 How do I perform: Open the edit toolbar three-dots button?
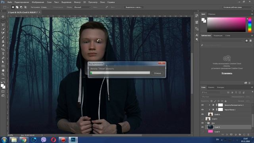[3, 79]
